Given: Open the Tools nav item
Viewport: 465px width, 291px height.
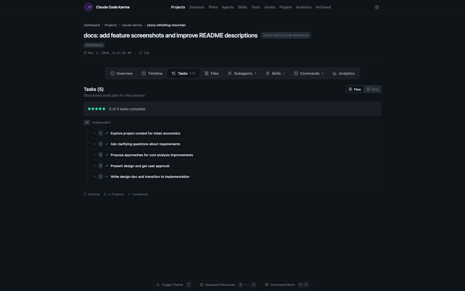Looking at the screenshot, I should pyautogui.click(x=256, y=7).
